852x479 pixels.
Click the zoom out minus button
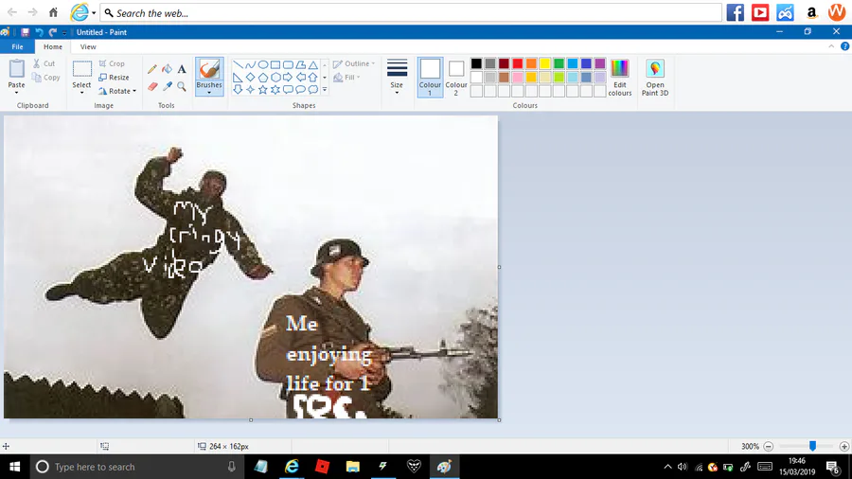(x=769, y=447)
